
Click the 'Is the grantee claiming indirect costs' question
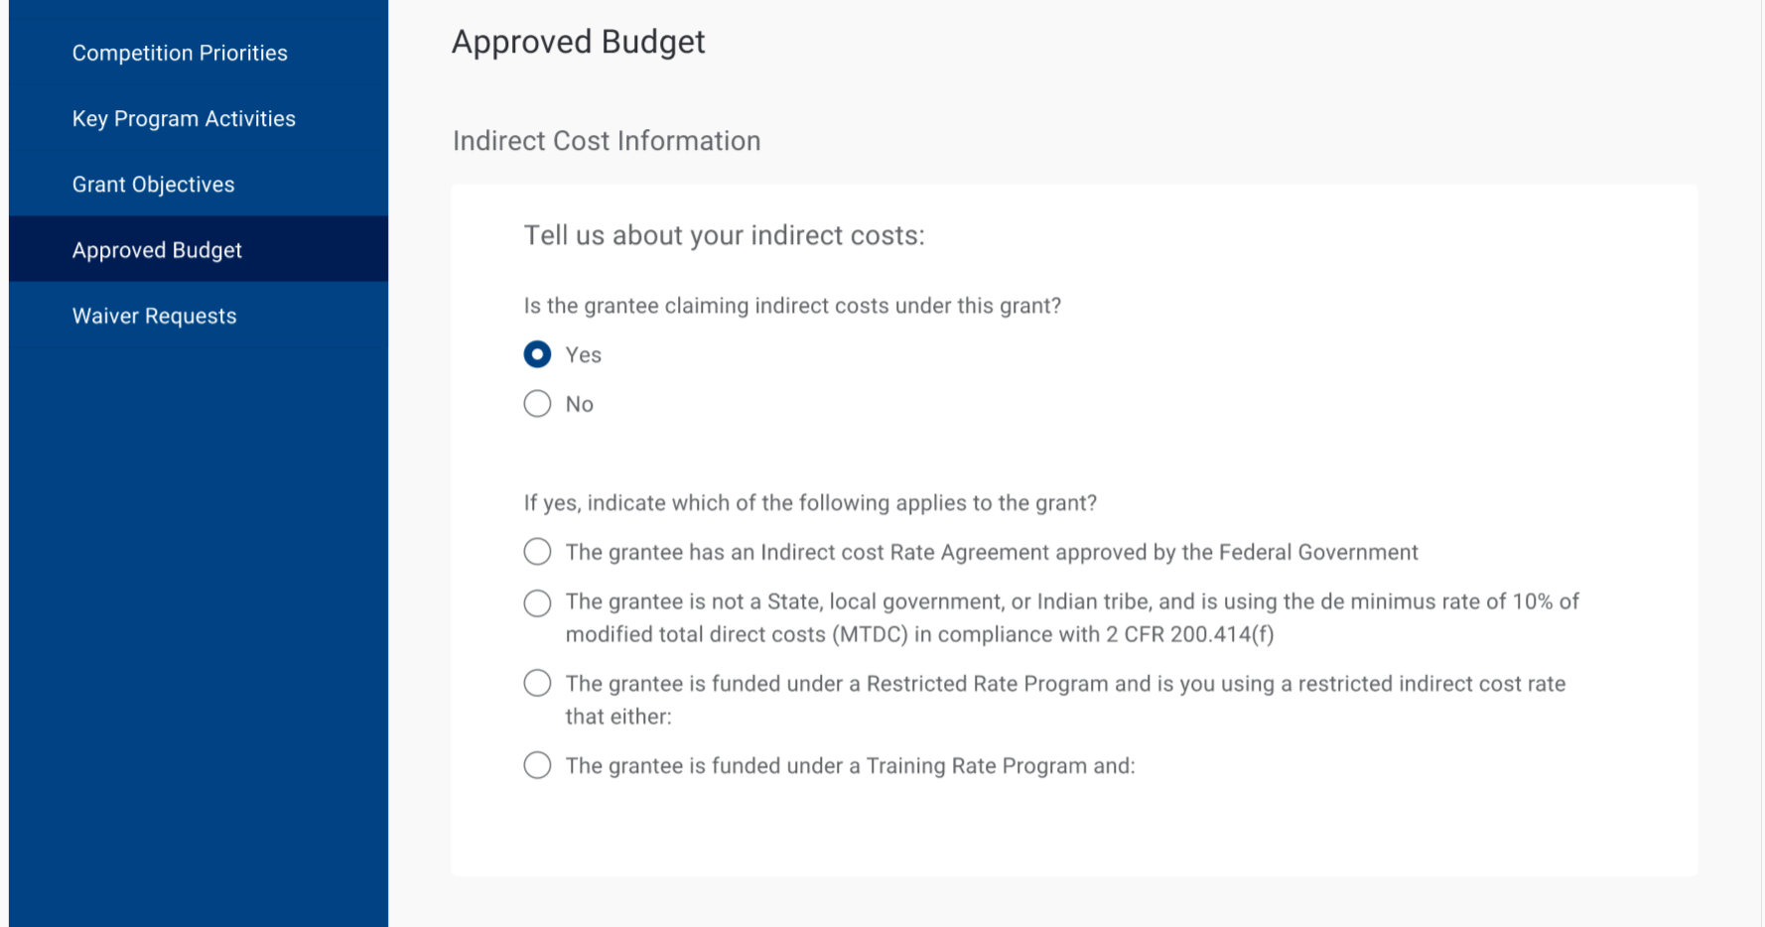(792, 306)
